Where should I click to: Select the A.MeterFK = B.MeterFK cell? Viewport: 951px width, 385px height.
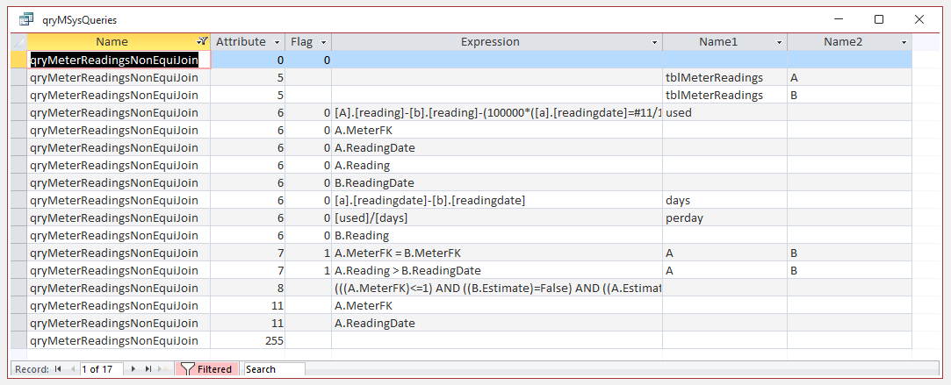tap(497, 253)
